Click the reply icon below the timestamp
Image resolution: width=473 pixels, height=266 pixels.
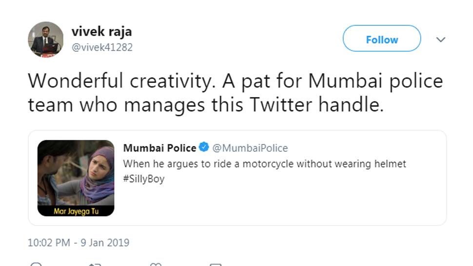(36, 264)
